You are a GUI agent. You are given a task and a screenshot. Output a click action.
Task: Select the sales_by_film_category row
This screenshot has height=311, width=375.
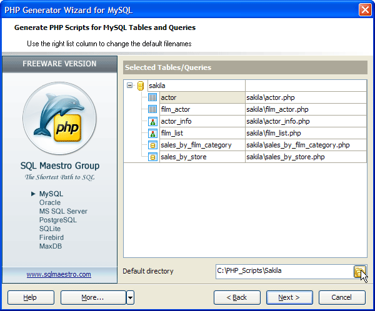click(202, 145)
